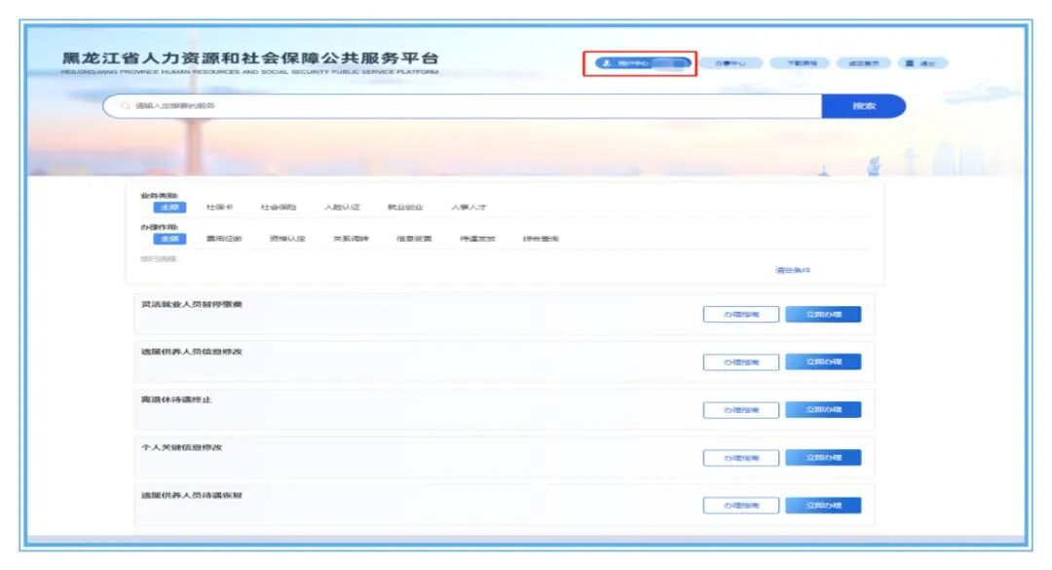This screenshot has height=570, width=1052.
Task: Filter by 待遇发放 purpose
Action: 477,239
